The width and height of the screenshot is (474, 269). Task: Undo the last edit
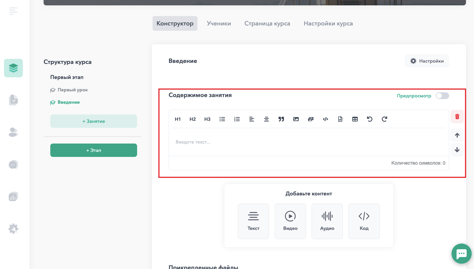click(x=370, y=119)
